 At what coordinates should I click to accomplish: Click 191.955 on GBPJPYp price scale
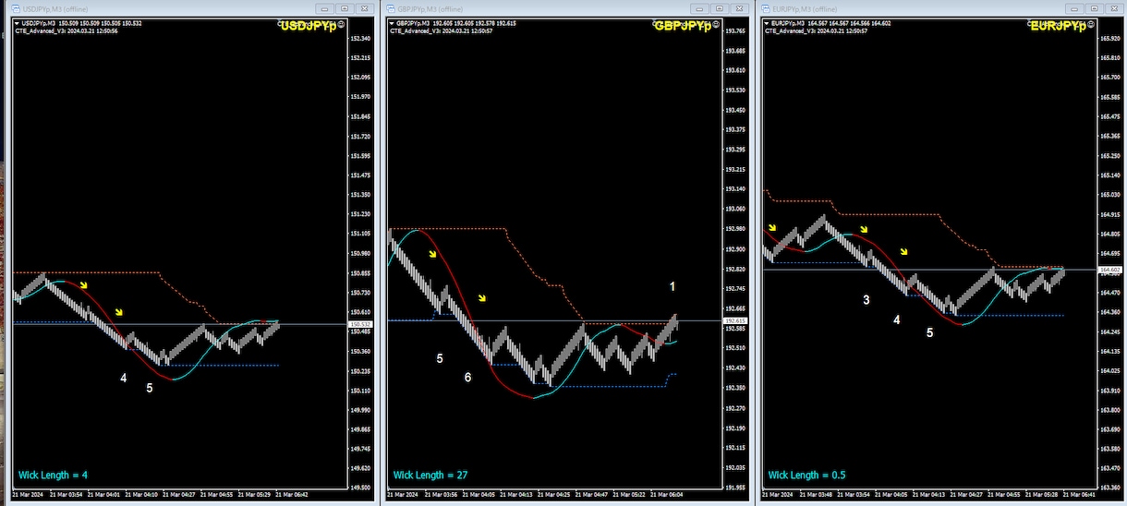pyautogui.click(x=735, y=488)
